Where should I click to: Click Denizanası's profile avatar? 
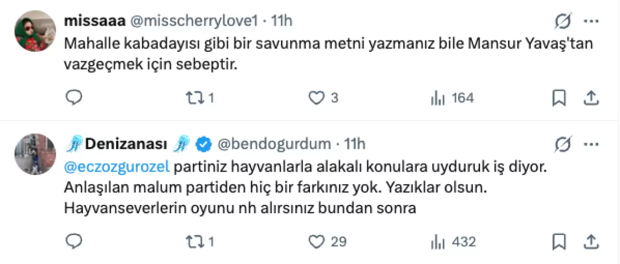[x=35, y=154]
